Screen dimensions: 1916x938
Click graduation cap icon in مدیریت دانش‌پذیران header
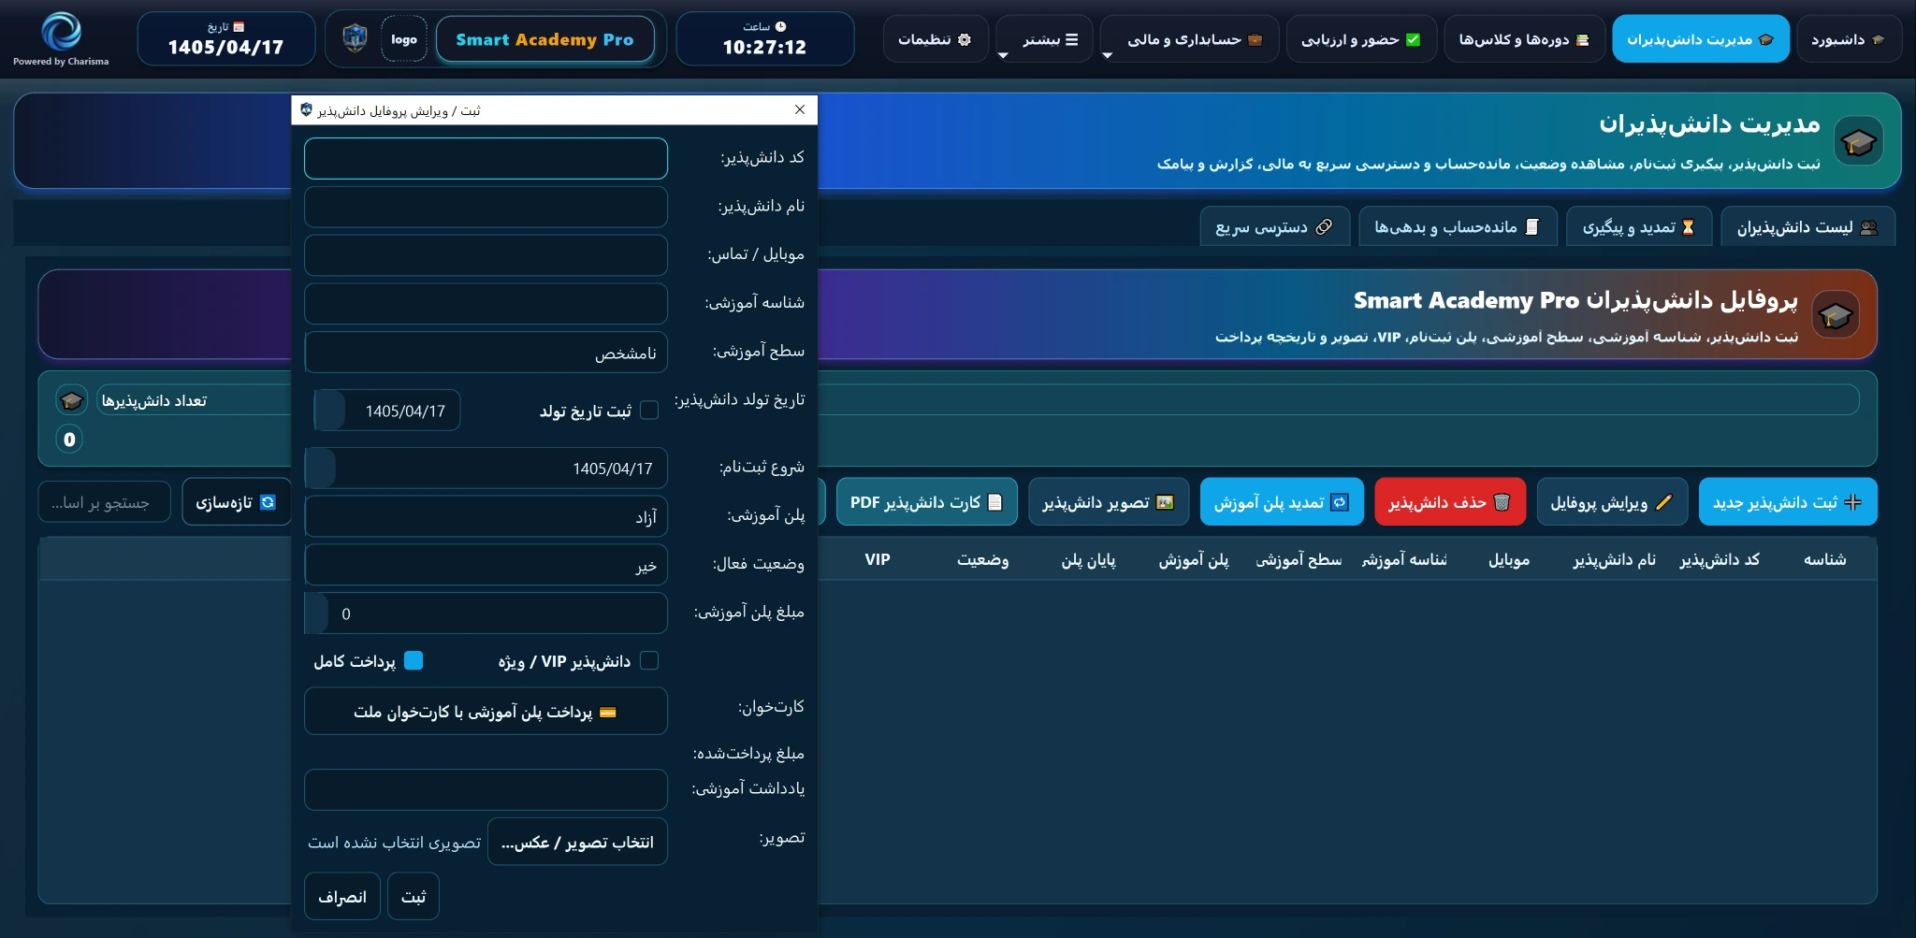1858,141
